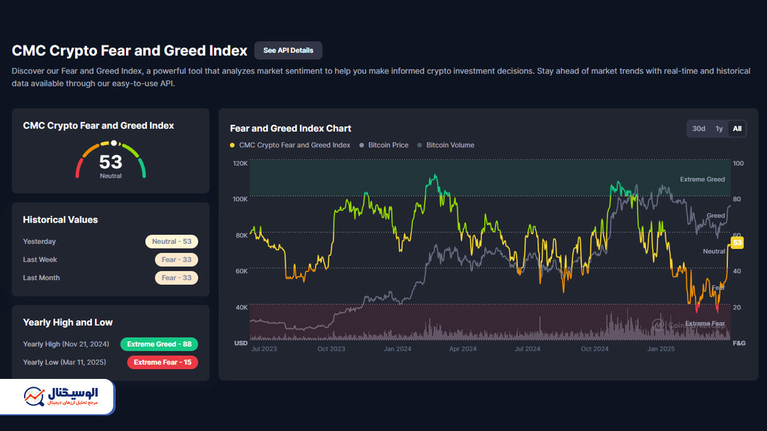767x431 pixels.
Task: Click the Extreme Greed zone label
Action: 702,179
